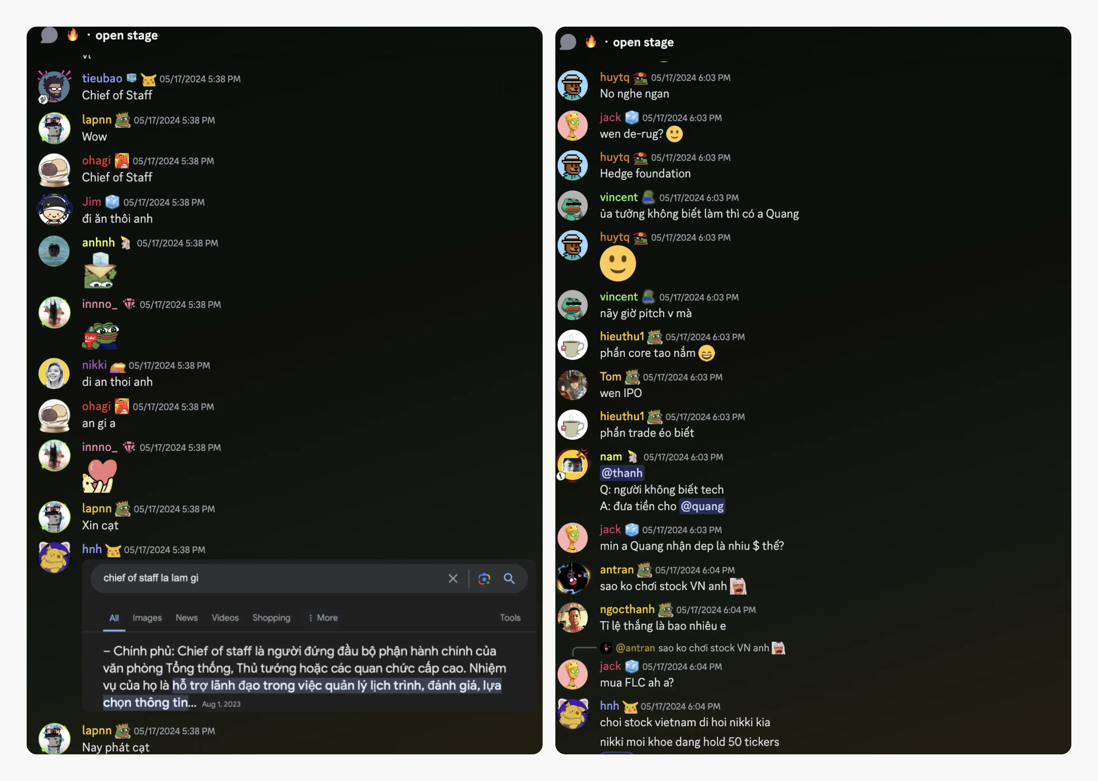
Task: Click the @thanh mention in nam's message
Action: coord(622,473)
